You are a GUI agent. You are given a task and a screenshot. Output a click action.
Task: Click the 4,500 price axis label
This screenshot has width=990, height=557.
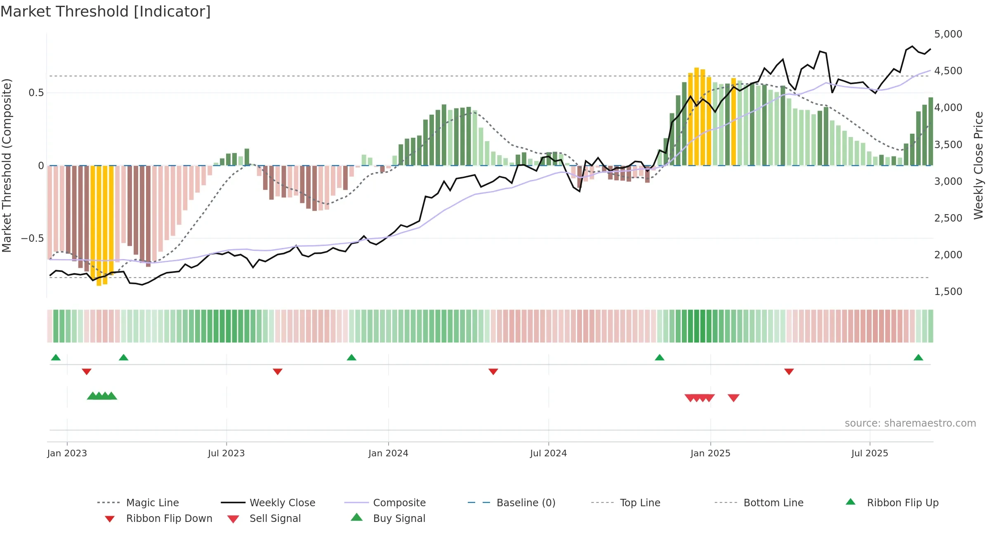tap(948, 71)
